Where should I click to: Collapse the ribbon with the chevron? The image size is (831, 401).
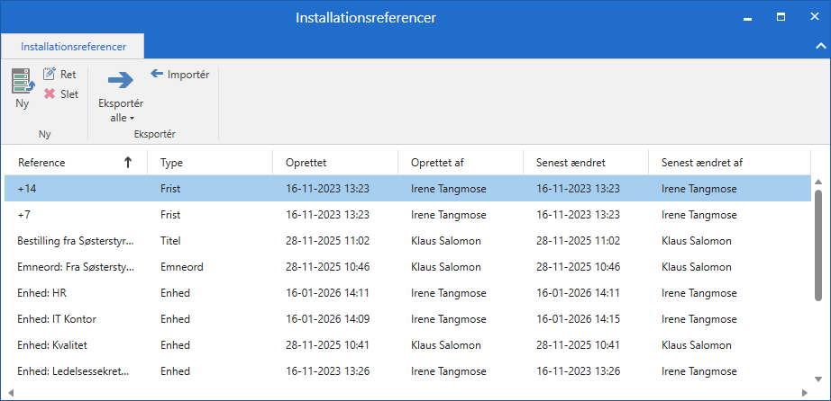(819, 45)
